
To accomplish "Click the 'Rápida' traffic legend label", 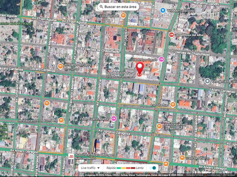I will tap(111, 168).
